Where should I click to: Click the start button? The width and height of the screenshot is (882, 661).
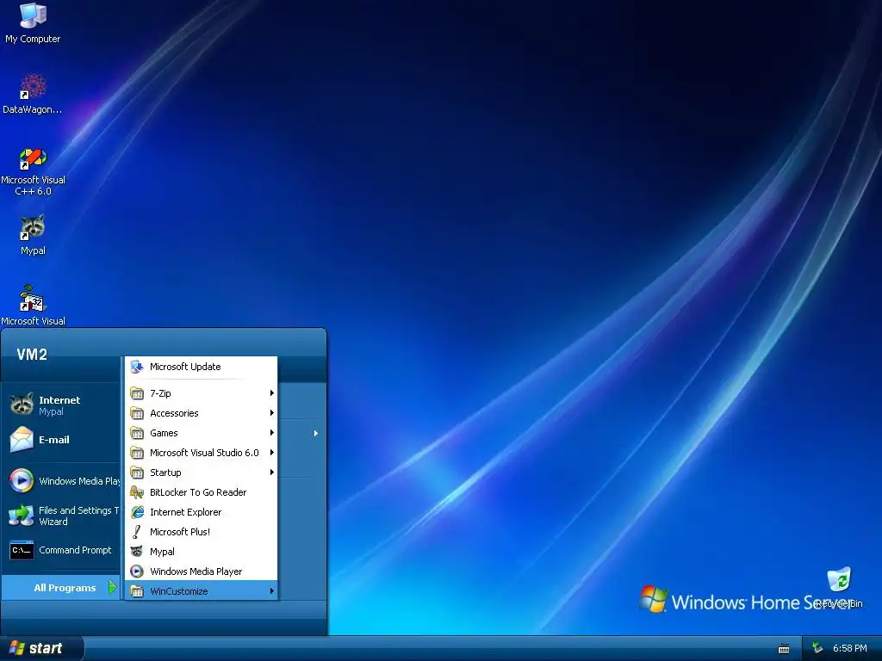pos(41,649)
